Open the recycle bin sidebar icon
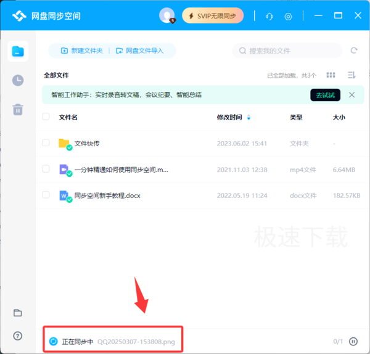Screen dimensions: 370x354 tap(18, 110)
